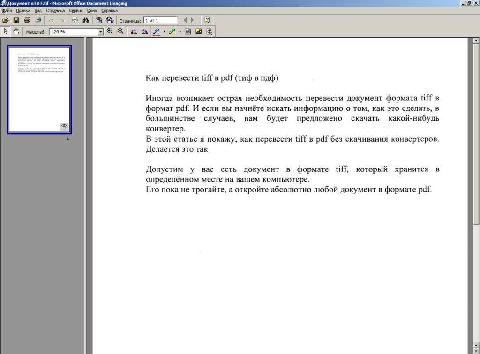Open the Сервис menu
The height and width of the screenshot is (354, 480).
75,10
